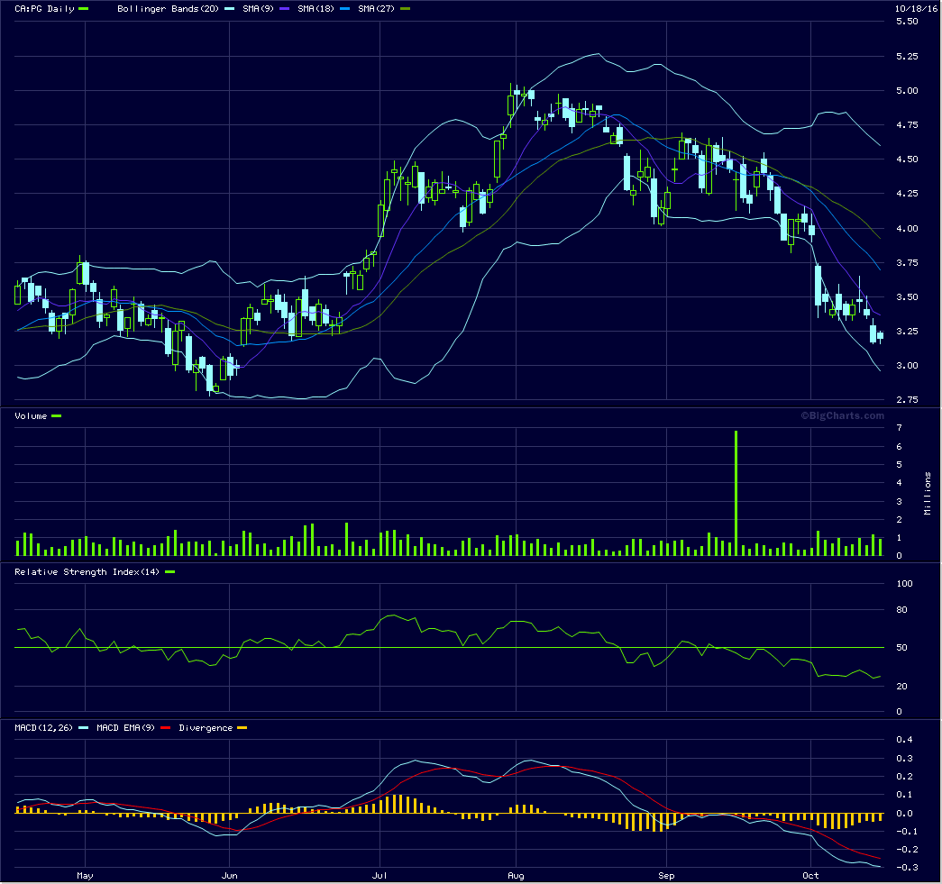Click the Jul month label
Viewport: 942px width, 884px height.
pyautogui.click(x=380, y=876)
